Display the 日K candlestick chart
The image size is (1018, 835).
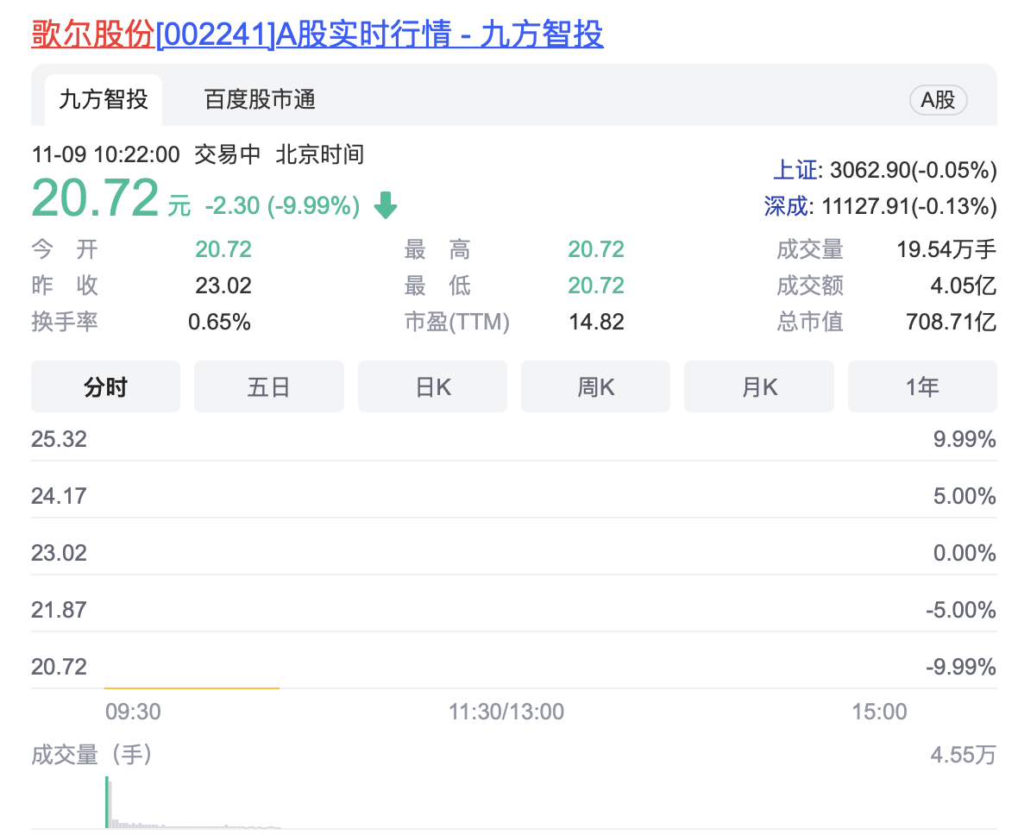click(432, 387)
